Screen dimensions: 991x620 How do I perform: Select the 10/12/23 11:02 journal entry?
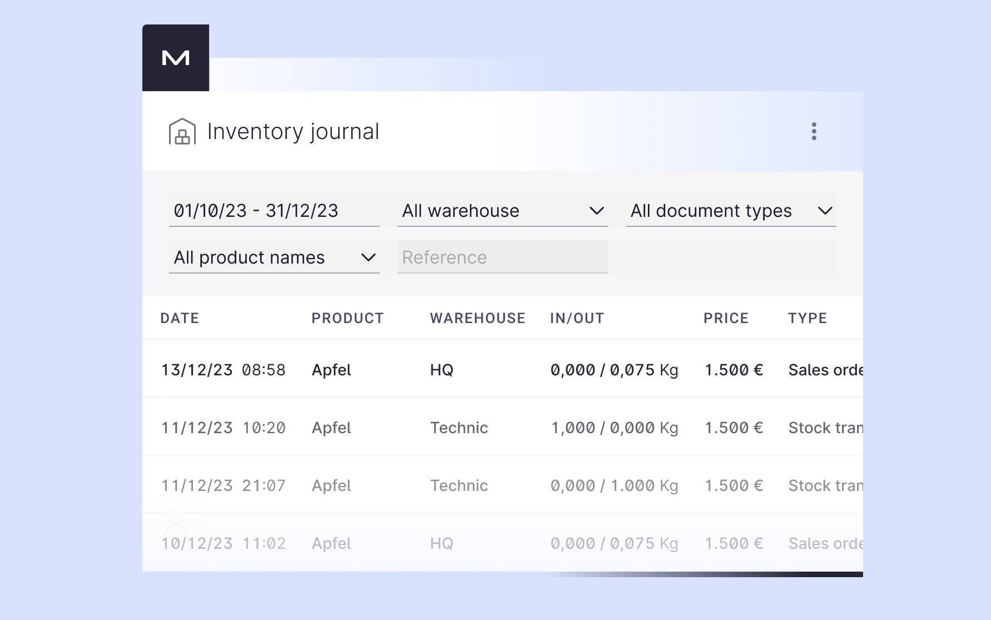(223, 544)
